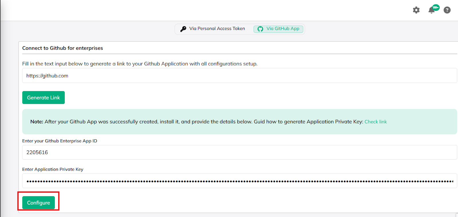Image resolution: width=458 pixels, height=217 pixels.
Task: Click the Generate Link button
Action: point(44,98)
